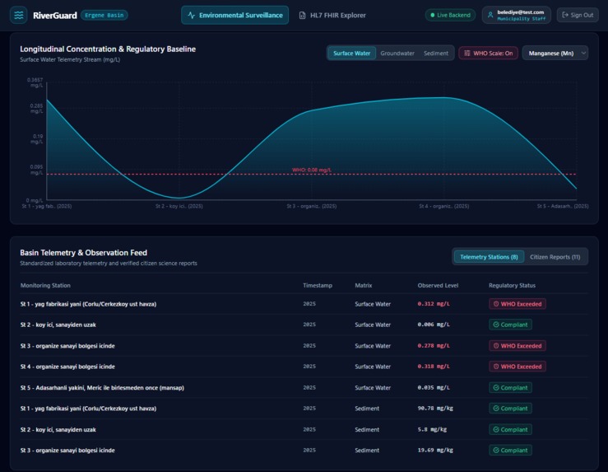Switch to Citizen Reports (11) tab
Viewport: 608px width, 472px height.
[555, 257]
